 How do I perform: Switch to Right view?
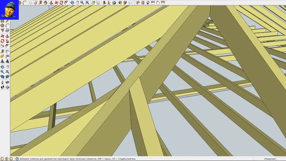point(153,3)
